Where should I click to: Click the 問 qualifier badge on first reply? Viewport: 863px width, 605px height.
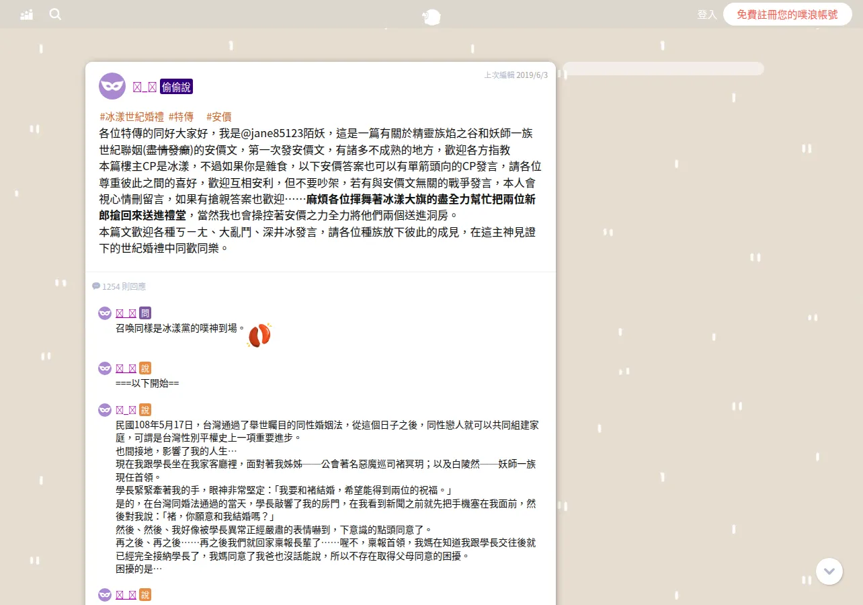(x=145, y=313)
